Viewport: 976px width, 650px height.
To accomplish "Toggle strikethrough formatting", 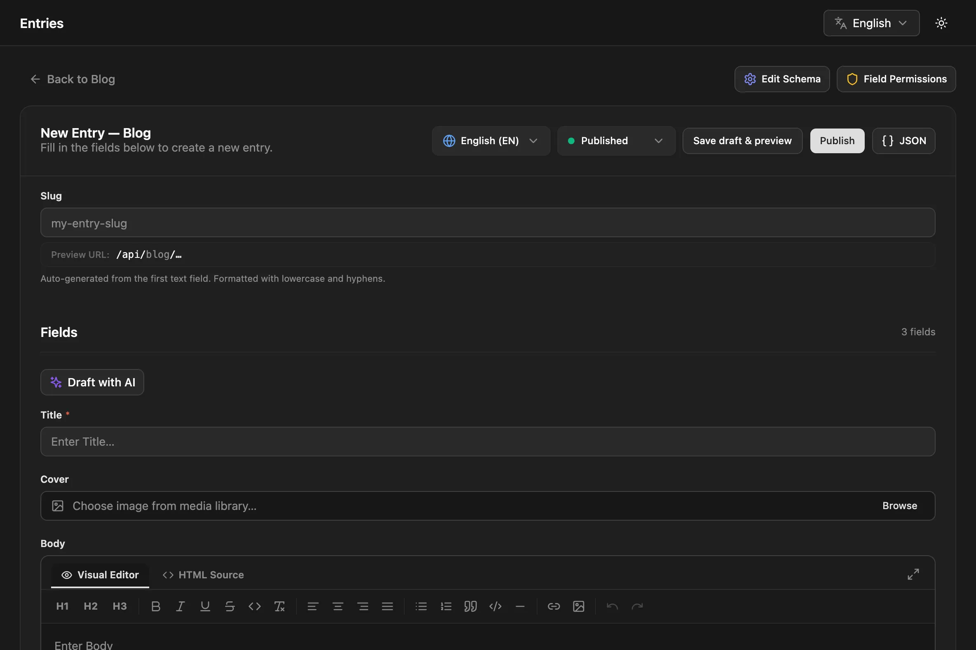I will tap(230, 606).
